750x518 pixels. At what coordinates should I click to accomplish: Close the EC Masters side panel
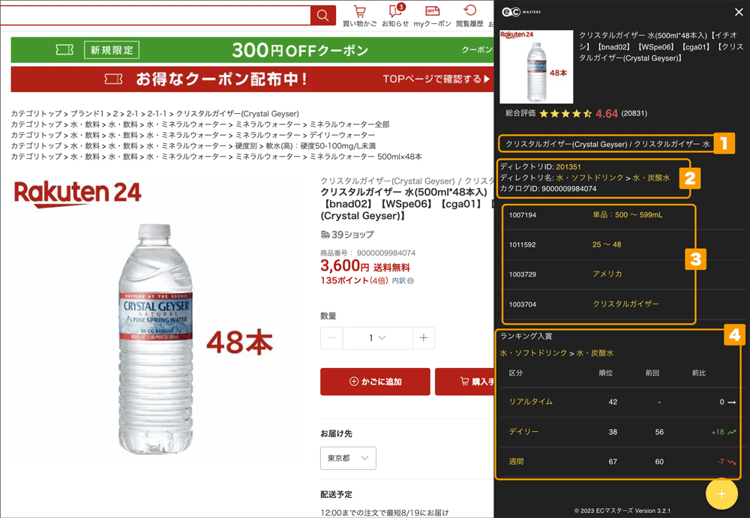point(739,12)
